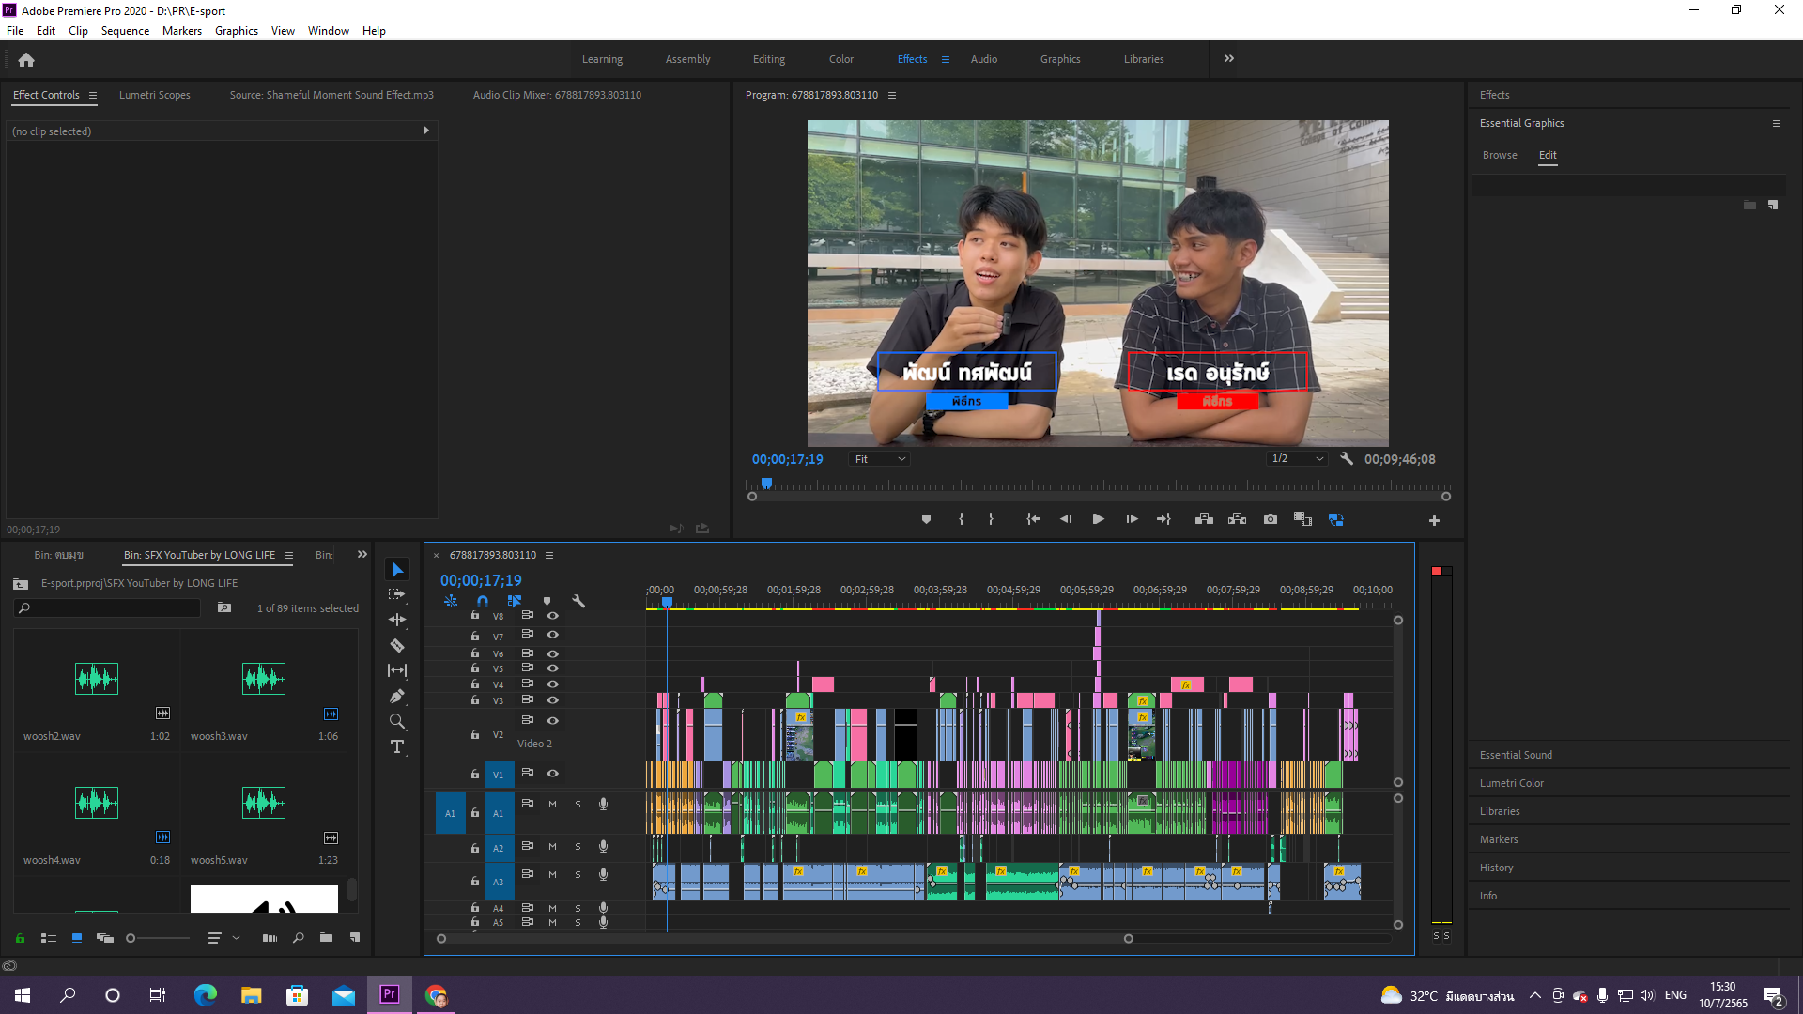Select the Razor tool in the toolbar

[x=397, y=646]
